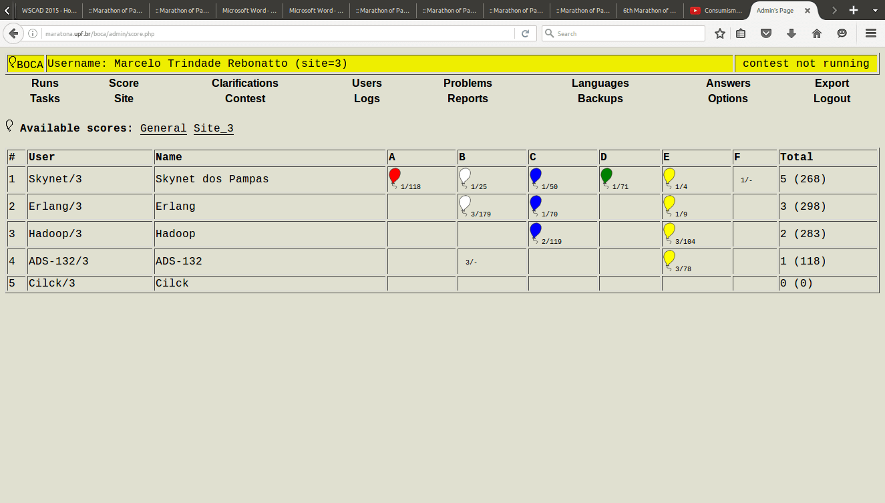
Task: Show the Site_3 scoreboard
Action: coord(214,128)
